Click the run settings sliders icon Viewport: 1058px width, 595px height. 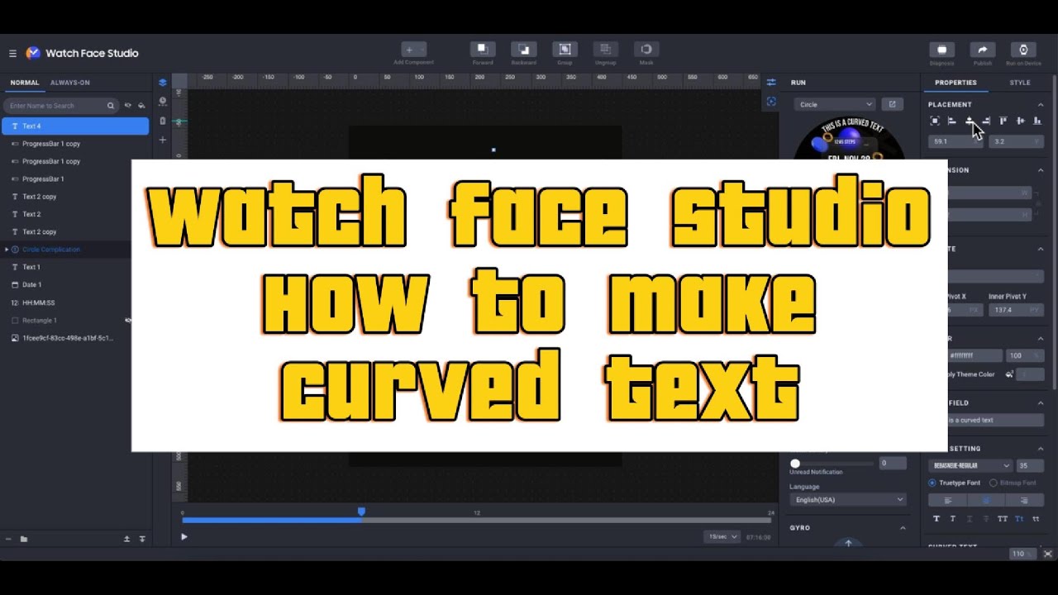pos(771,83)
